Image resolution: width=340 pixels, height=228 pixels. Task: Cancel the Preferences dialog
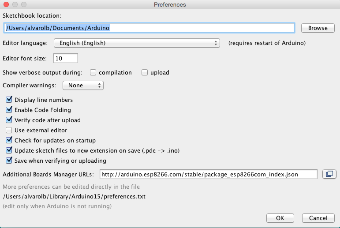tap(318, 218)
